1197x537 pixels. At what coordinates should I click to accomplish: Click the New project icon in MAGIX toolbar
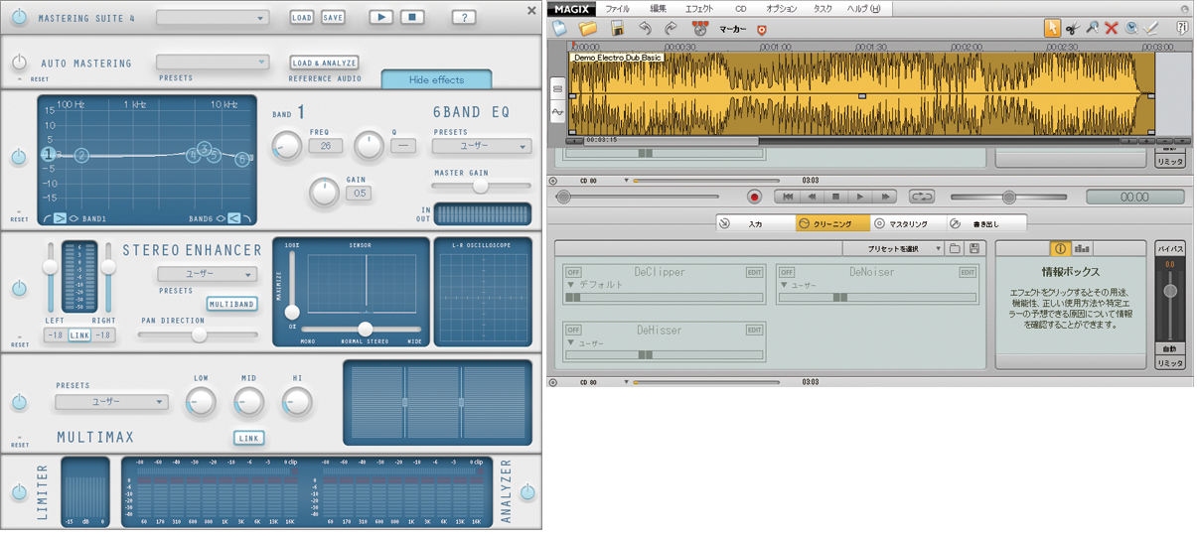click(559, 29)
